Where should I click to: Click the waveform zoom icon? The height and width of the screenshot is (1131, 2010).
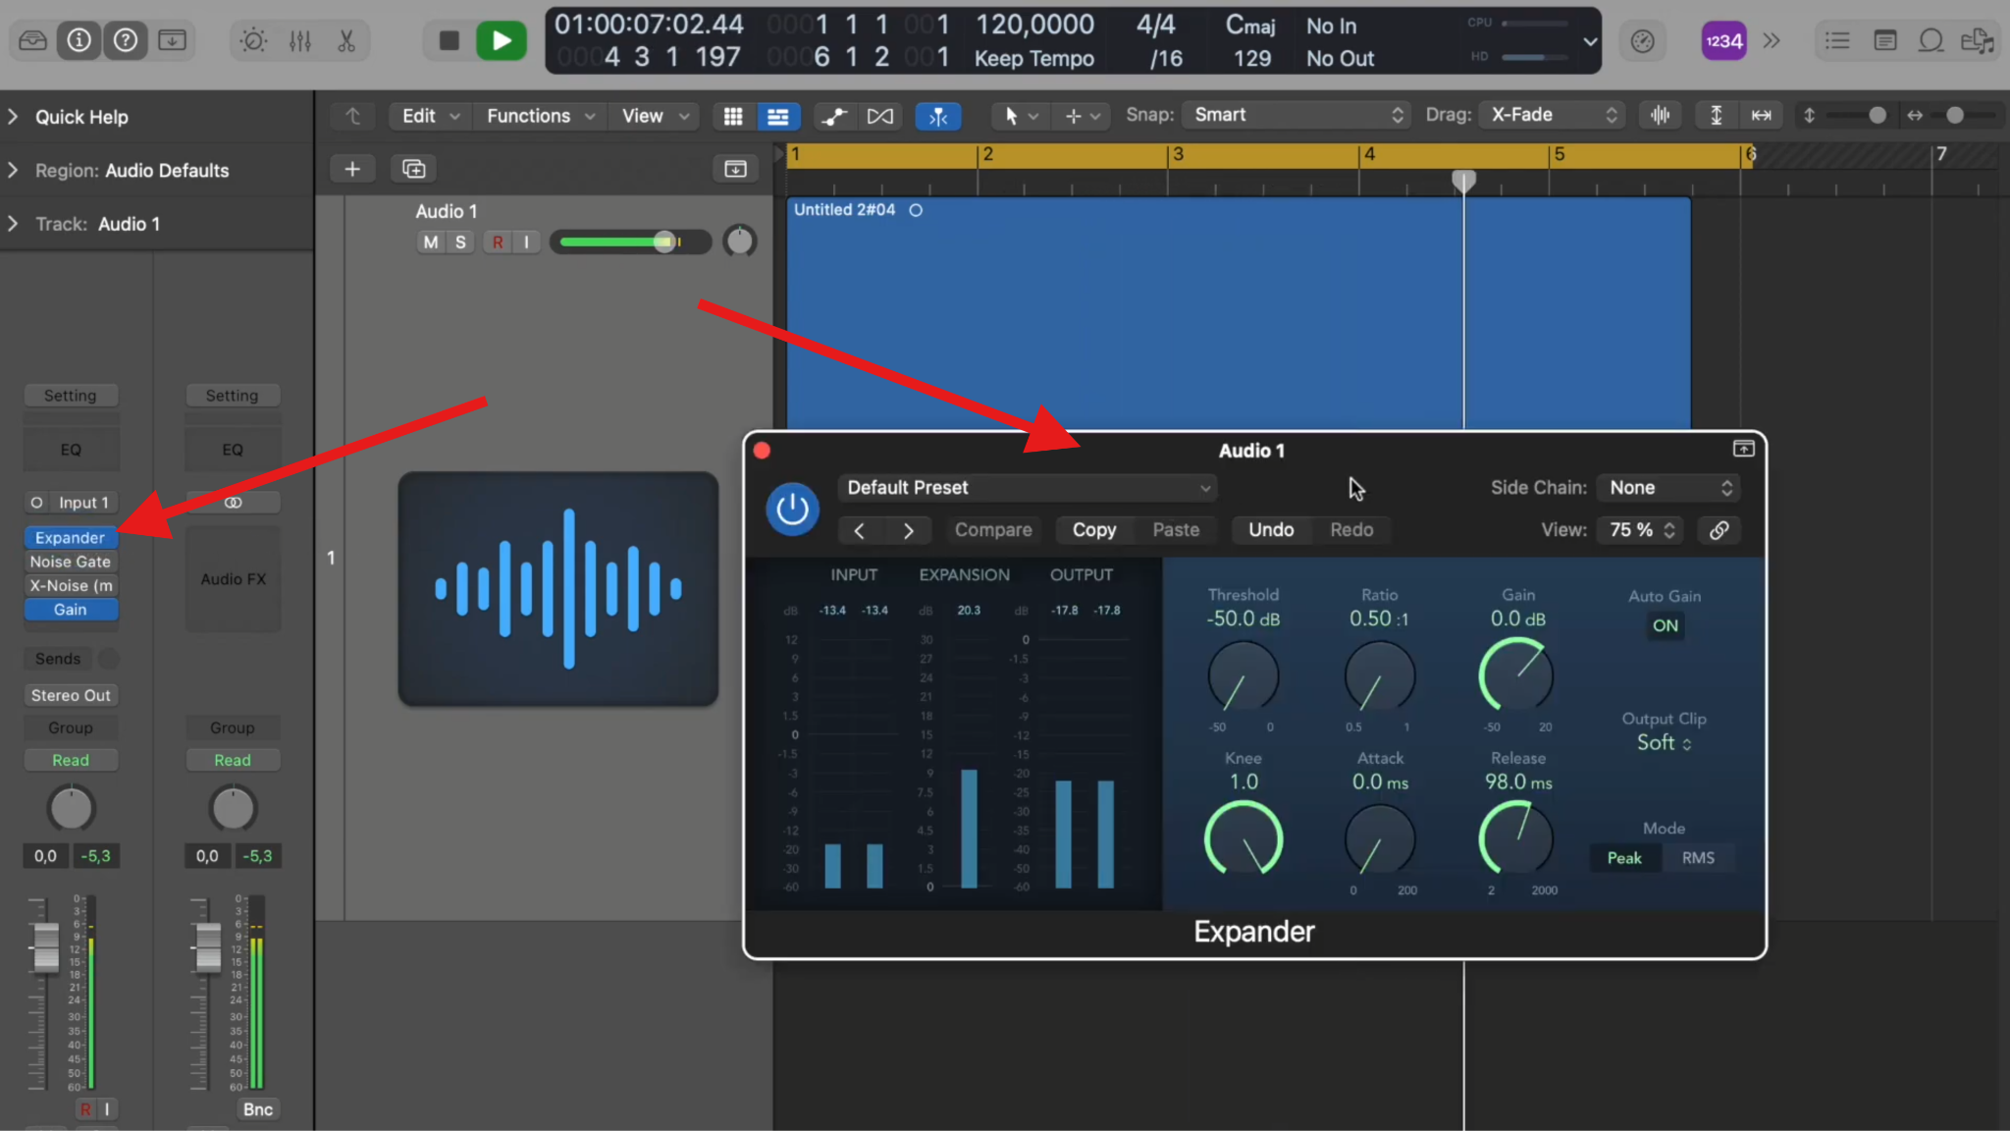(x=1660, y=115)
